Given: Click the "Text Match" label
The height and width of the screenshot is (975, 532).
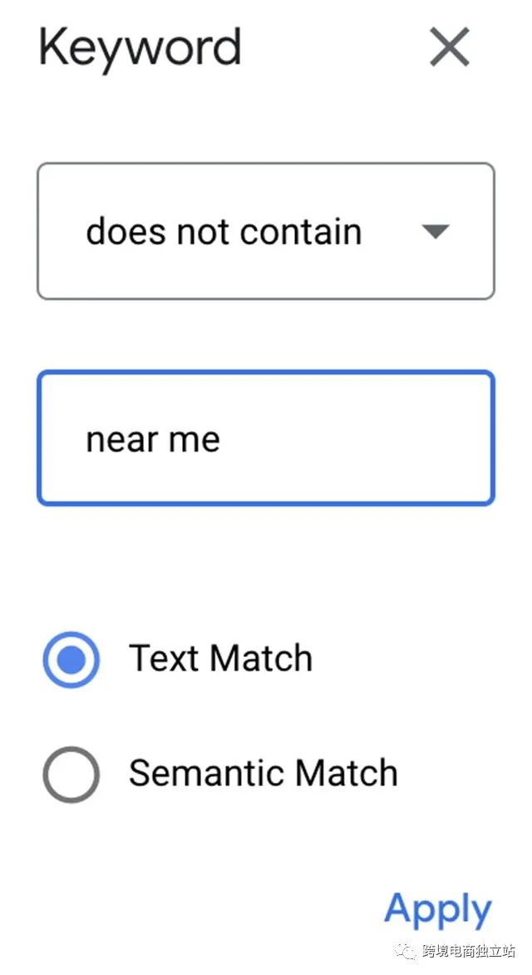Looking at the screenshot, I should pos(220,659).
